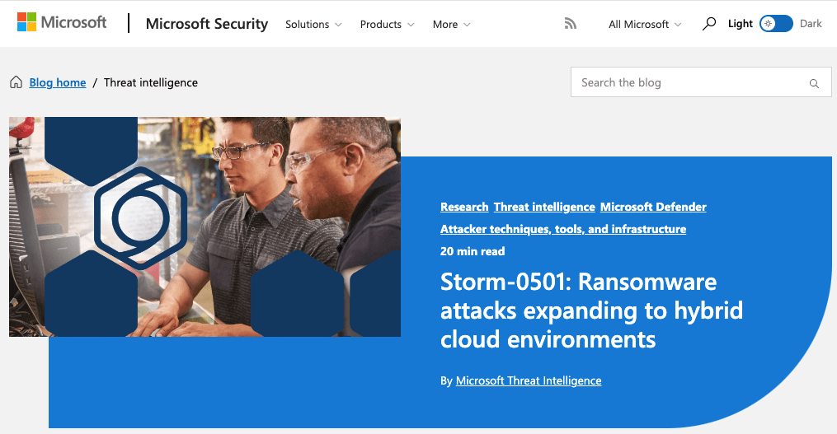Screen dimensions: 837x434
Task: Click the home icon beside Blog home
Action: [x=16, y=82]
